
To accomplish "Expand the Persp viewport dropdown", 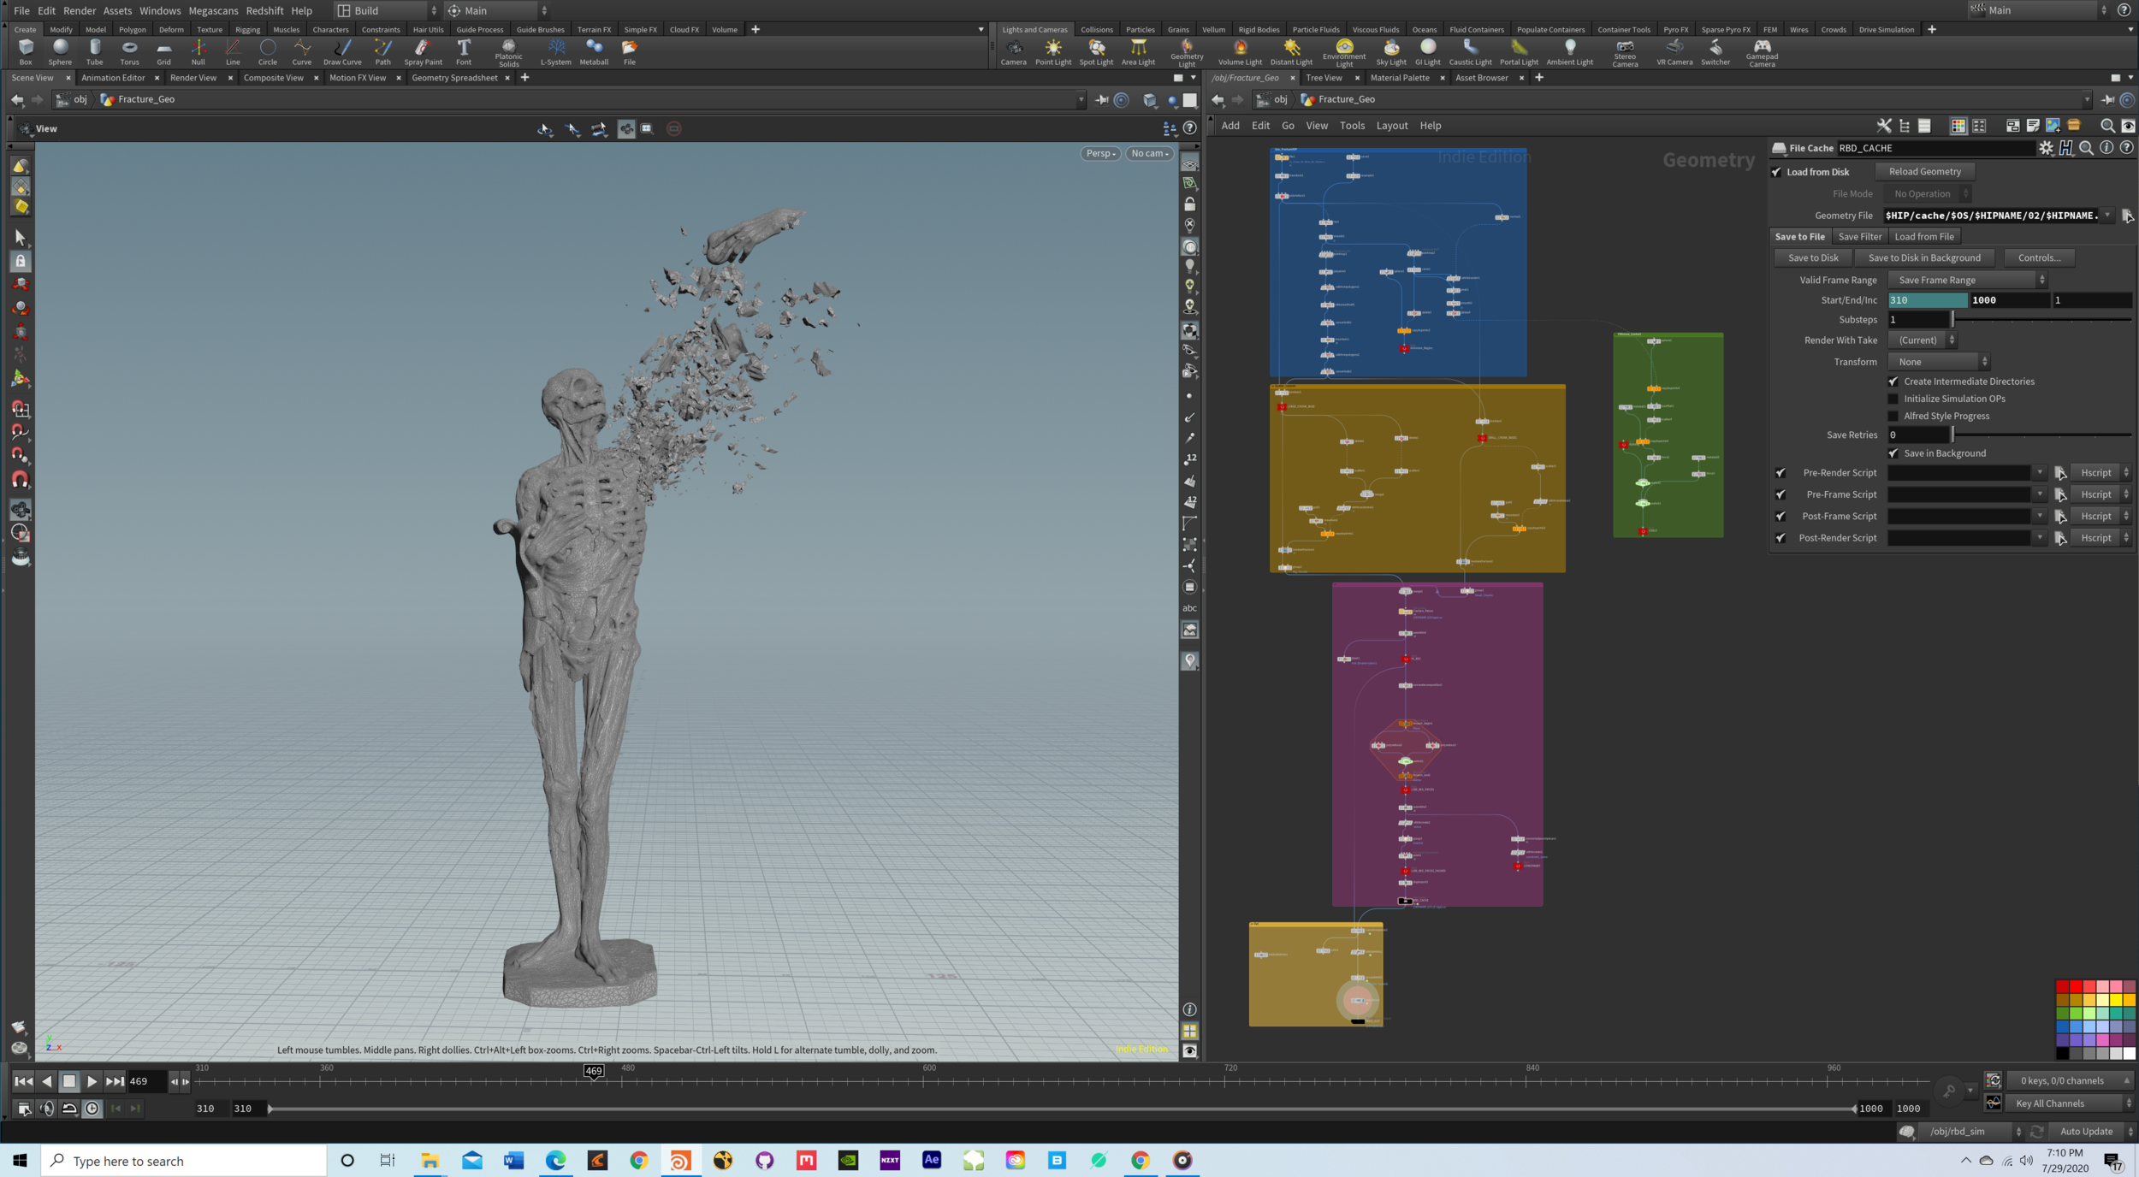I will (1100, 154).
